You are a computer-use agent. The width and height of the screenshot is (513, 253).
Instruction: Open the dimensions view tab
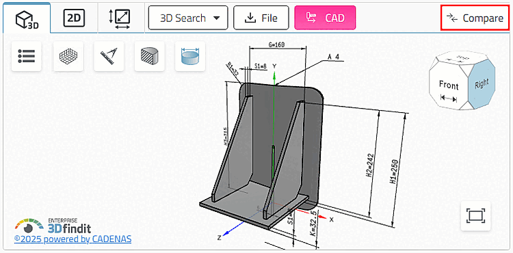coord(120,18)
